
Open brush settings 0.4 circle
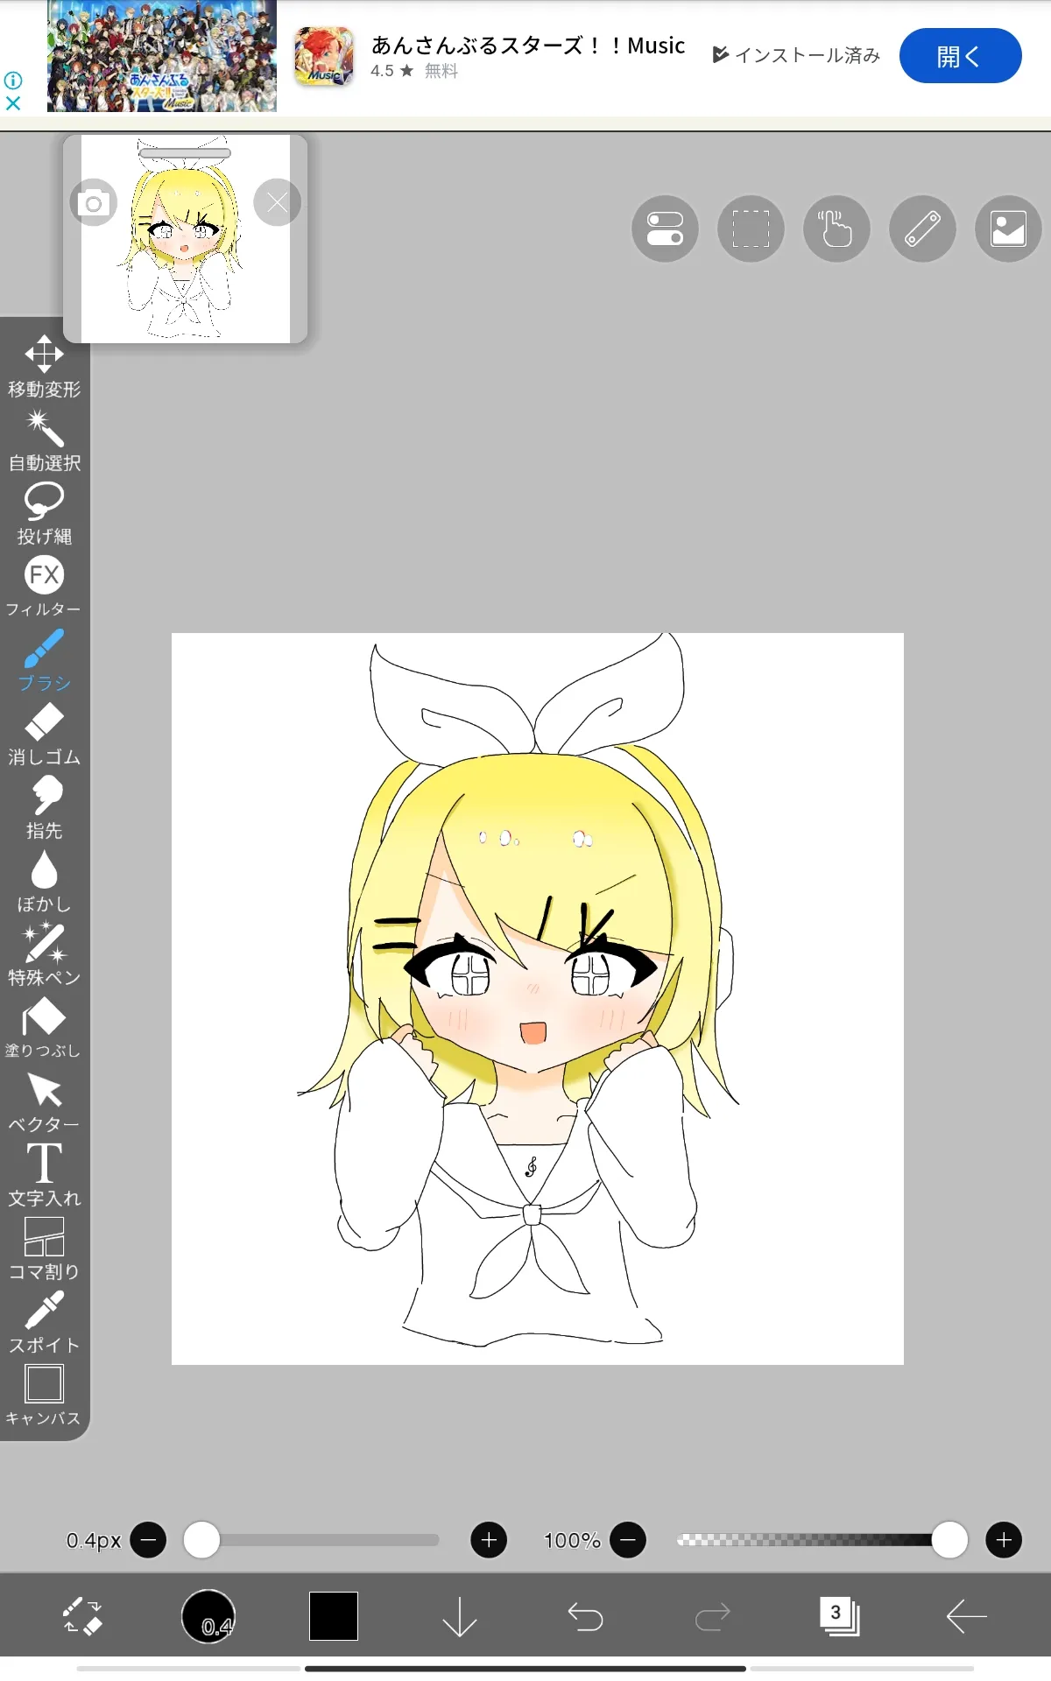click(208, 1616)
